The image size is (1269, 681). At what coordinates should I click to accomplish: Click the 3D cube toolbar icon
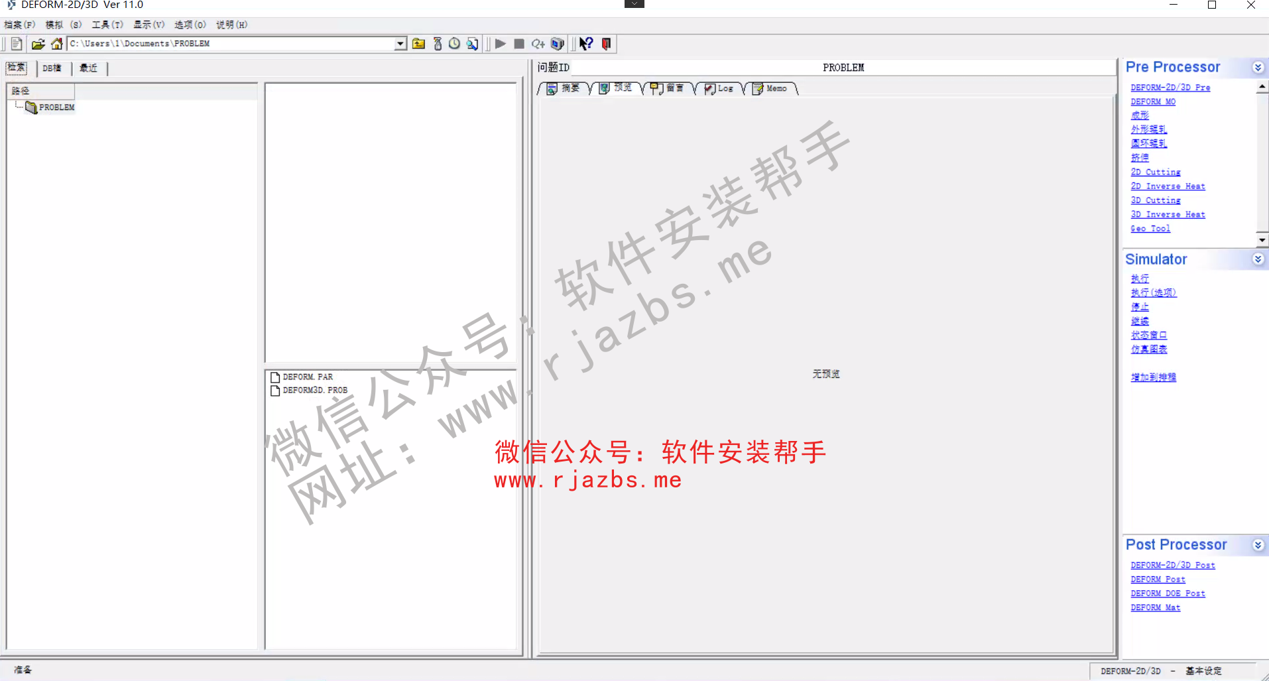coord(558,44)
